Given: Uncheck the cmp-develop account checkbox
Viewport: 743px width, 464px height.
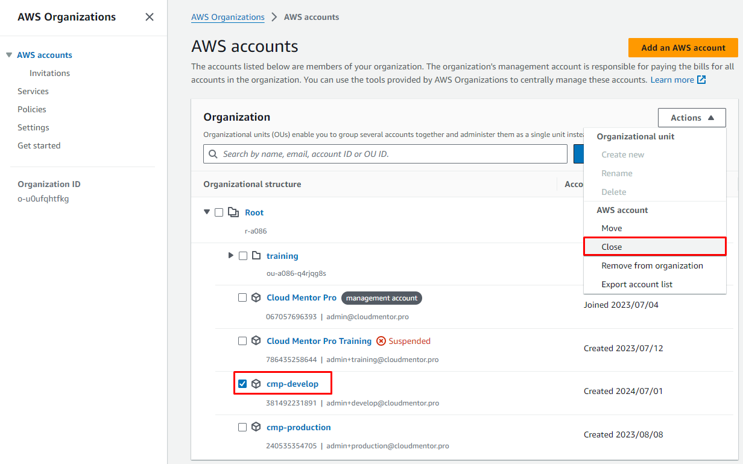Looking at the screenshot, I should 242,384.
